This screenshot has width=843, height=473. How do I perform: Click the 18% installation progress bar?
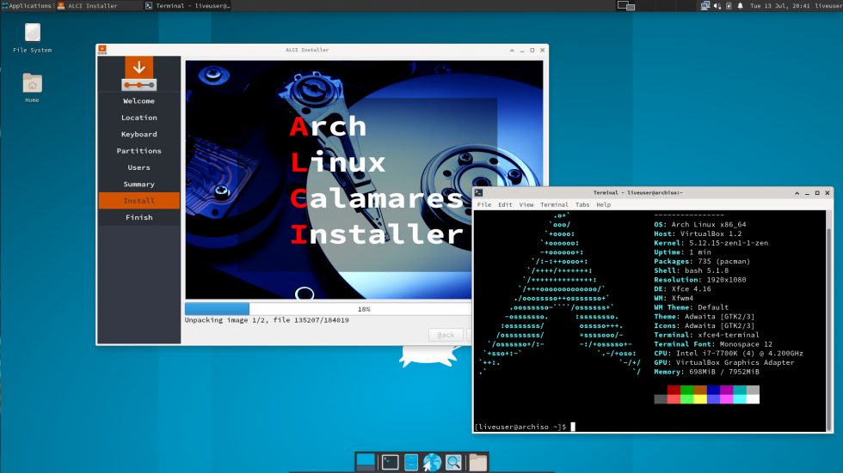click(x=329, y=309)
